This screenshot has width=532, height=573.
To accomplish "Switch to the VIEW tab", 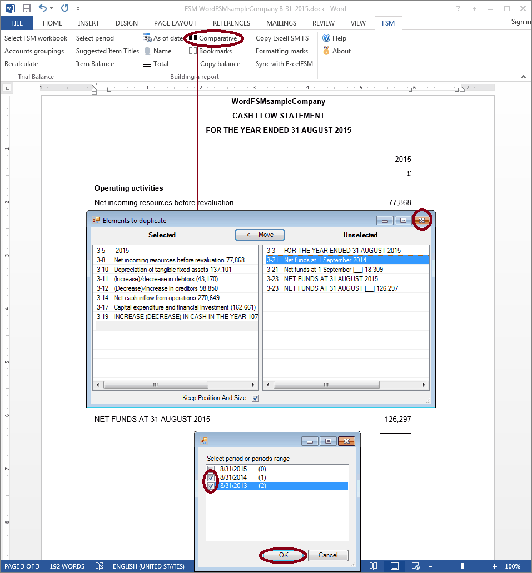I will click(x=358, y=23).
